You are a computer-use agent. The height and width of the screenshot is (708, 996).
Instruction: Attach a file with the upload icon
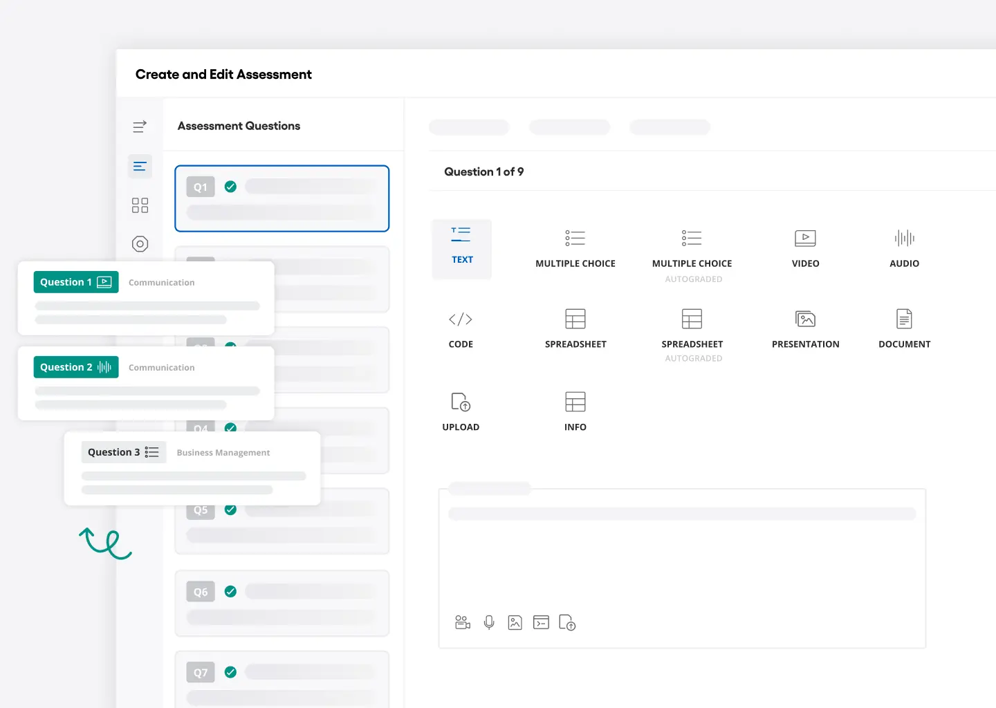(x=567, y=623)
